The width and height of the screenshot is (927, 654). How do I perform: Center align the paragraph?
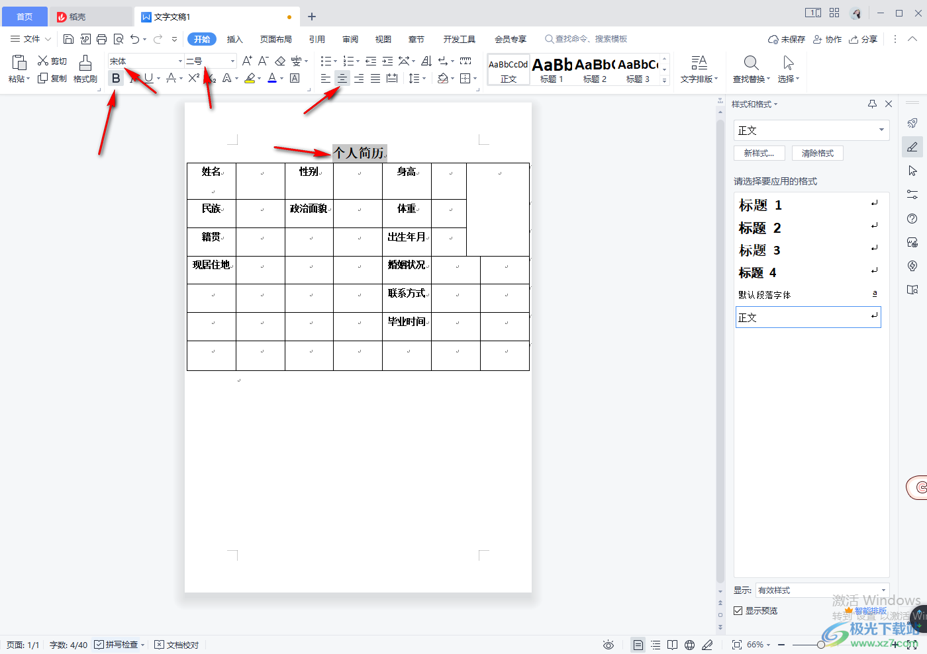click(342, 78)
